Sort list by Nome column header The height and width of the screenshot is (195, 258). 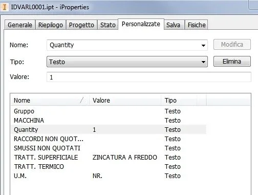(x=50, y=100)
